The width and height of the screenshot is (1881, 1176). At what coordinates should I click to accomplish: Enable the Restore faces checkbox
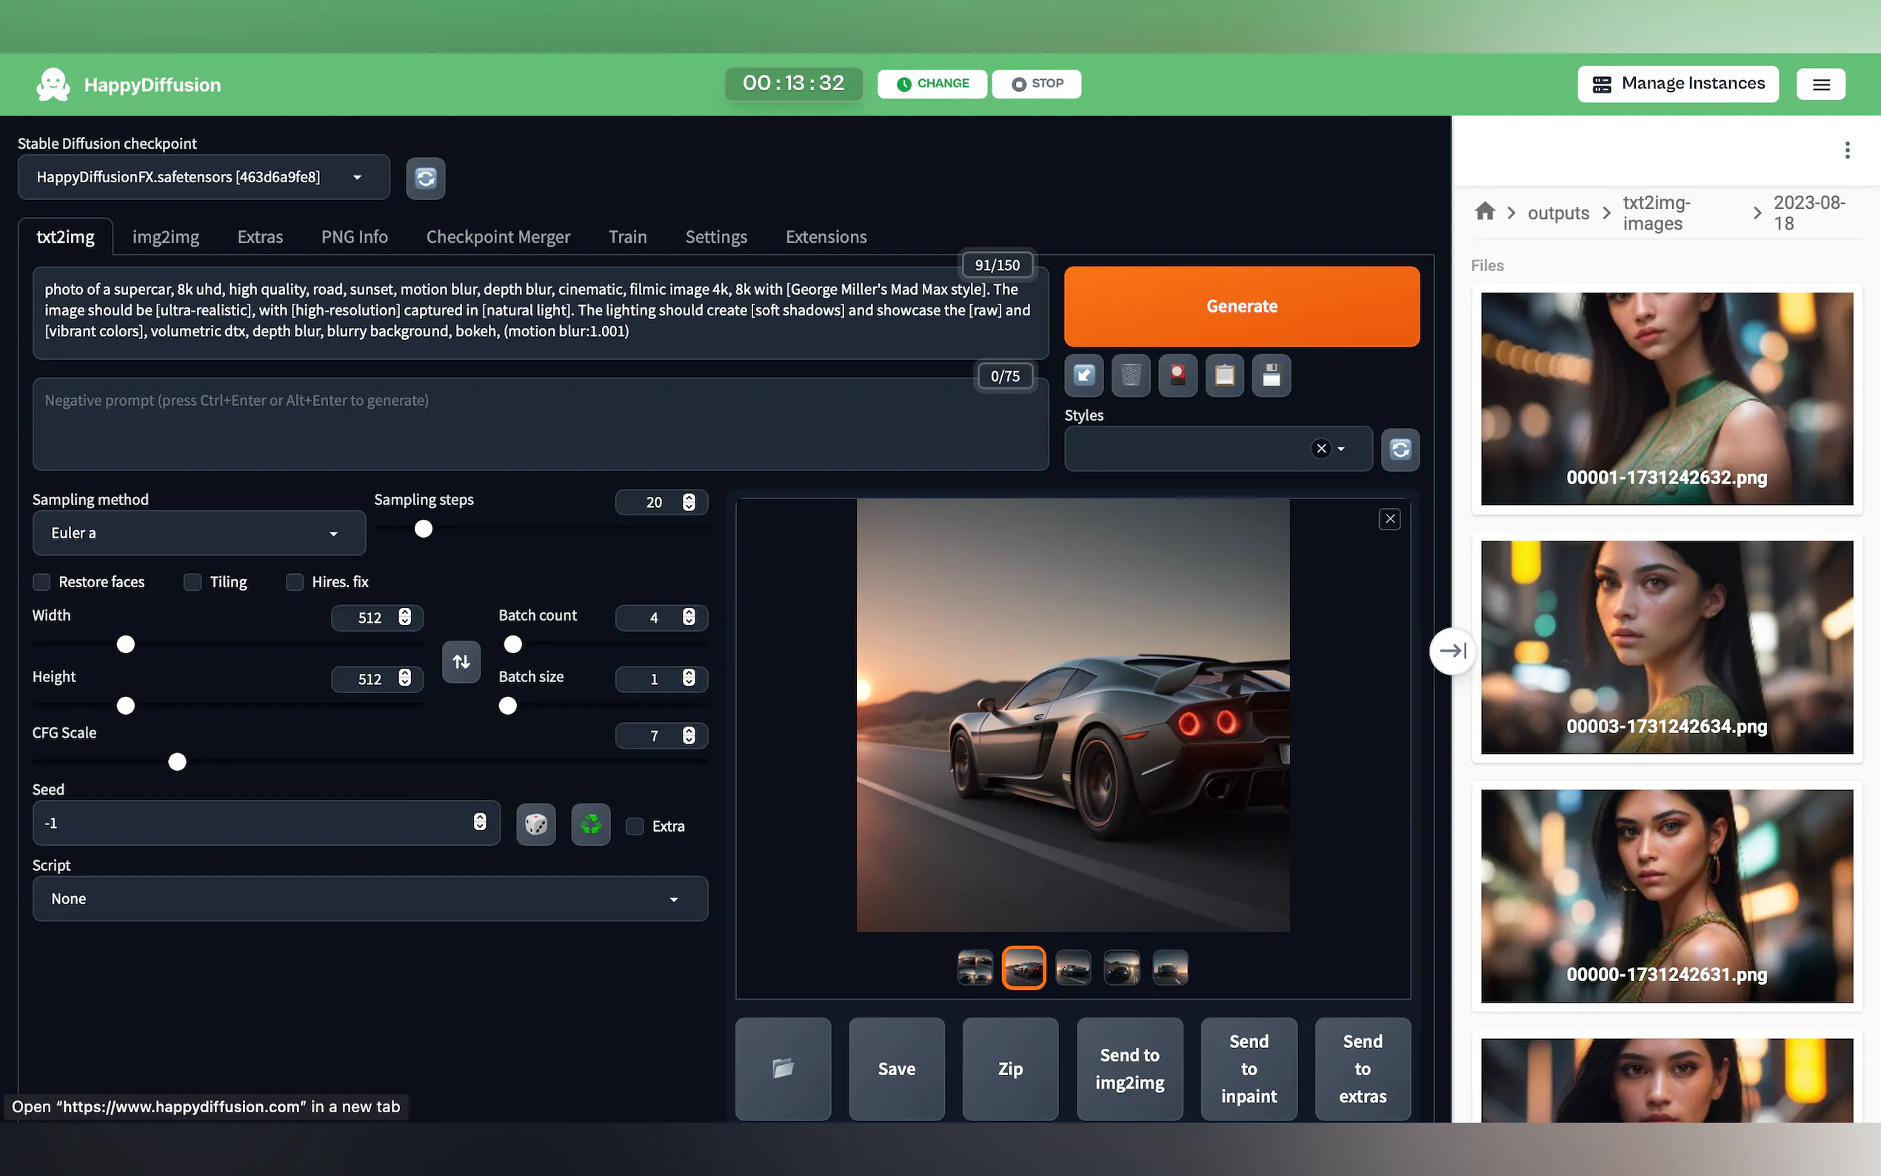coord(42,582)
